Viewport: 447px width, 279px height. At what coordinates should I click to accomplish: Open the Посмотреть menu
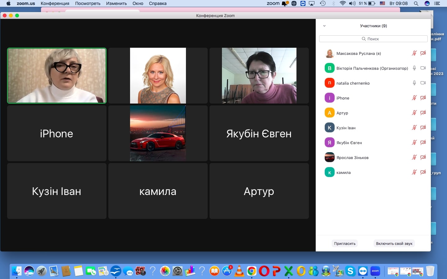tap(88, 3)
